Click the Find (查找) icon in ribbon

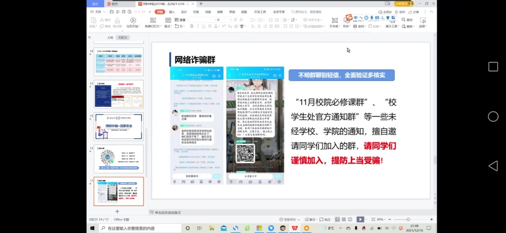pyautogui.click(x=407, y=20)
